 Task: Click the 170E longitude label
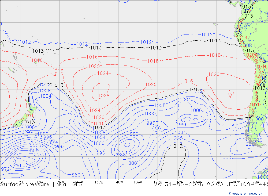[20, 182]
